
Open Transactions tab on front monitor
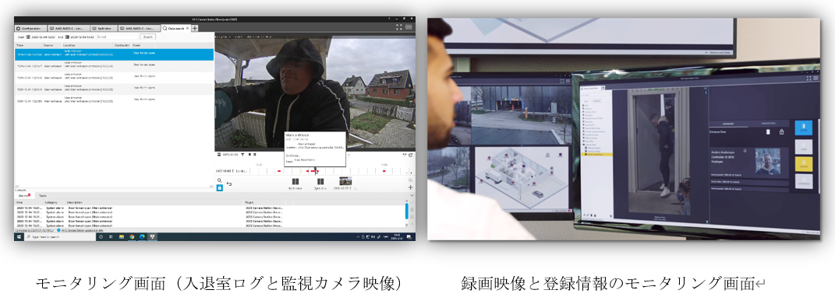[x=769, y=124]
